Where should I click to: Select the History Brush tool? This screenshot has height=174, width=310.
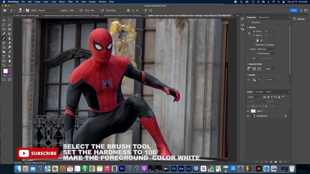pyautogui.click(x=4, y=43)
